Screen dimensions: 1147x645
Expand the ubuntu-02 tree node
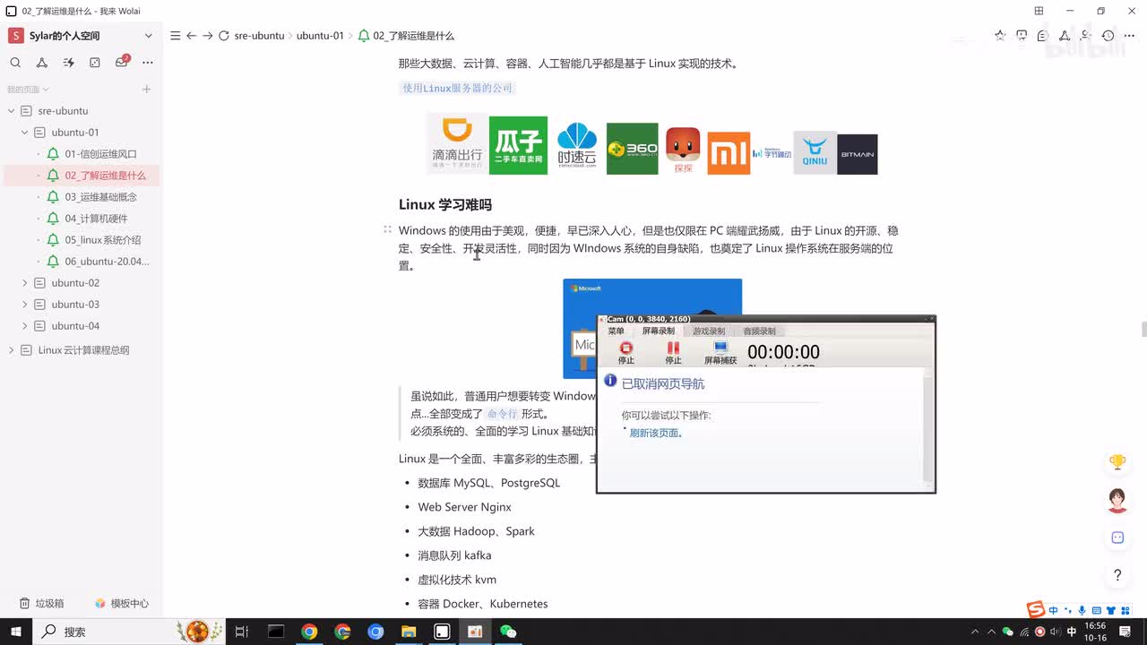tap(25, 283)
